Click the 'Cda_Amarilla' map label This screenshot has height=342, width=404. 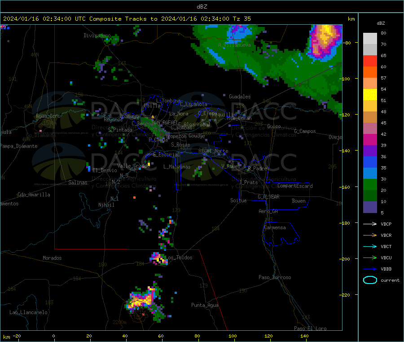coord(34,195)
